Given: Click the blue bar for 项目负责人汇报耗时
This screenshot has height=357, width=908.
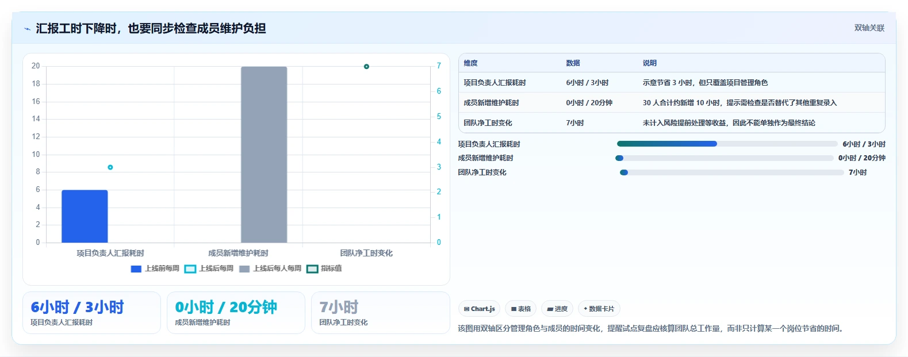Looking at the screenshot, I should [x=85, y=216].
